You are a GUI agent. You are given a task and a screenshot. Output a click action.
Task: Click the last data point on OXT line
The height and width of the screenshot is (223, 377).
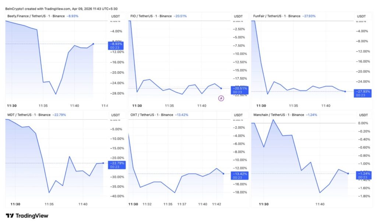[x=223, y=174]
